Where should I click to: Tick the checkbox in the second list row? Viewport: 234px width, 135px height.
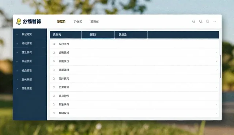coord(54,53)
